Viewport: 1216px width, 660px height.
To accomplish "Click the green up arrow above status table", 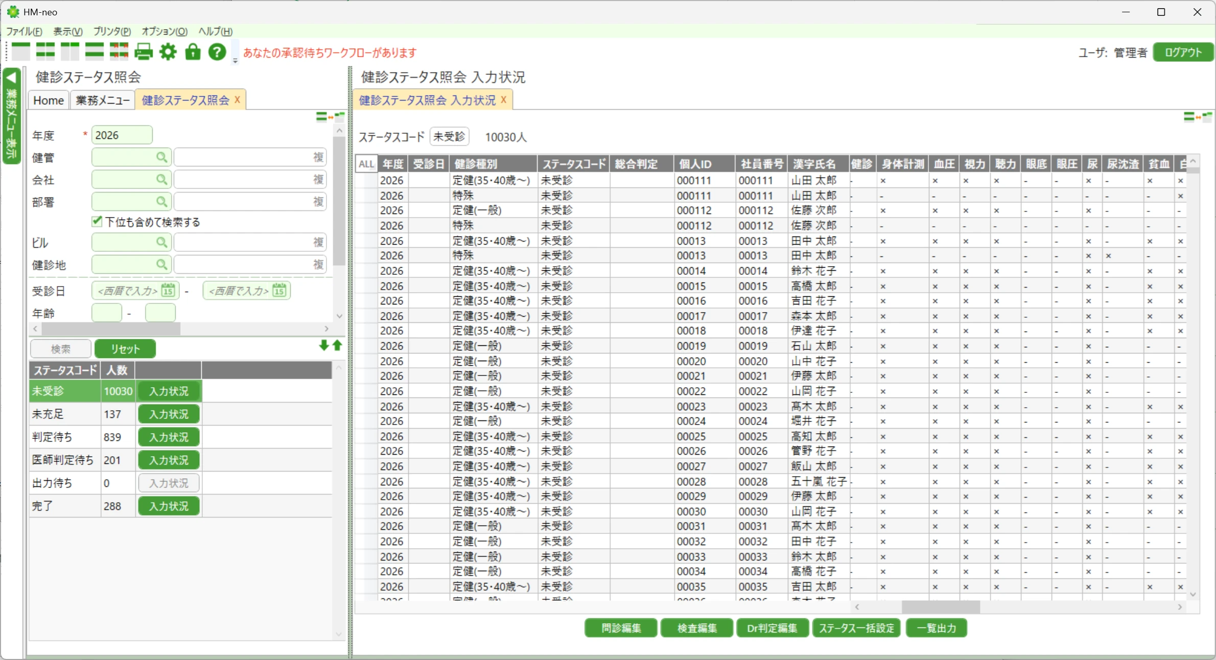I will pos(337,346).
